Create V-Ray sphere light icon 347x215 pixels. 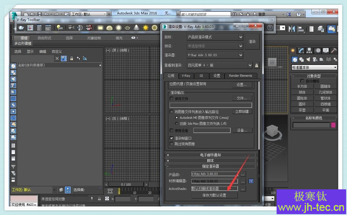click(x=119, y=28)
